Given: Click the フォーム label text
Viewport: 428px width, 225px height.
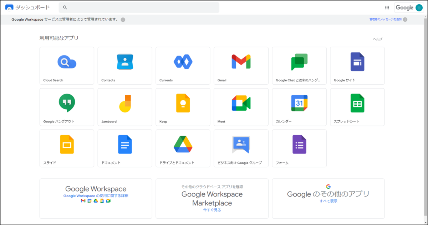Looking at the screenshot, I should (282, 163).
